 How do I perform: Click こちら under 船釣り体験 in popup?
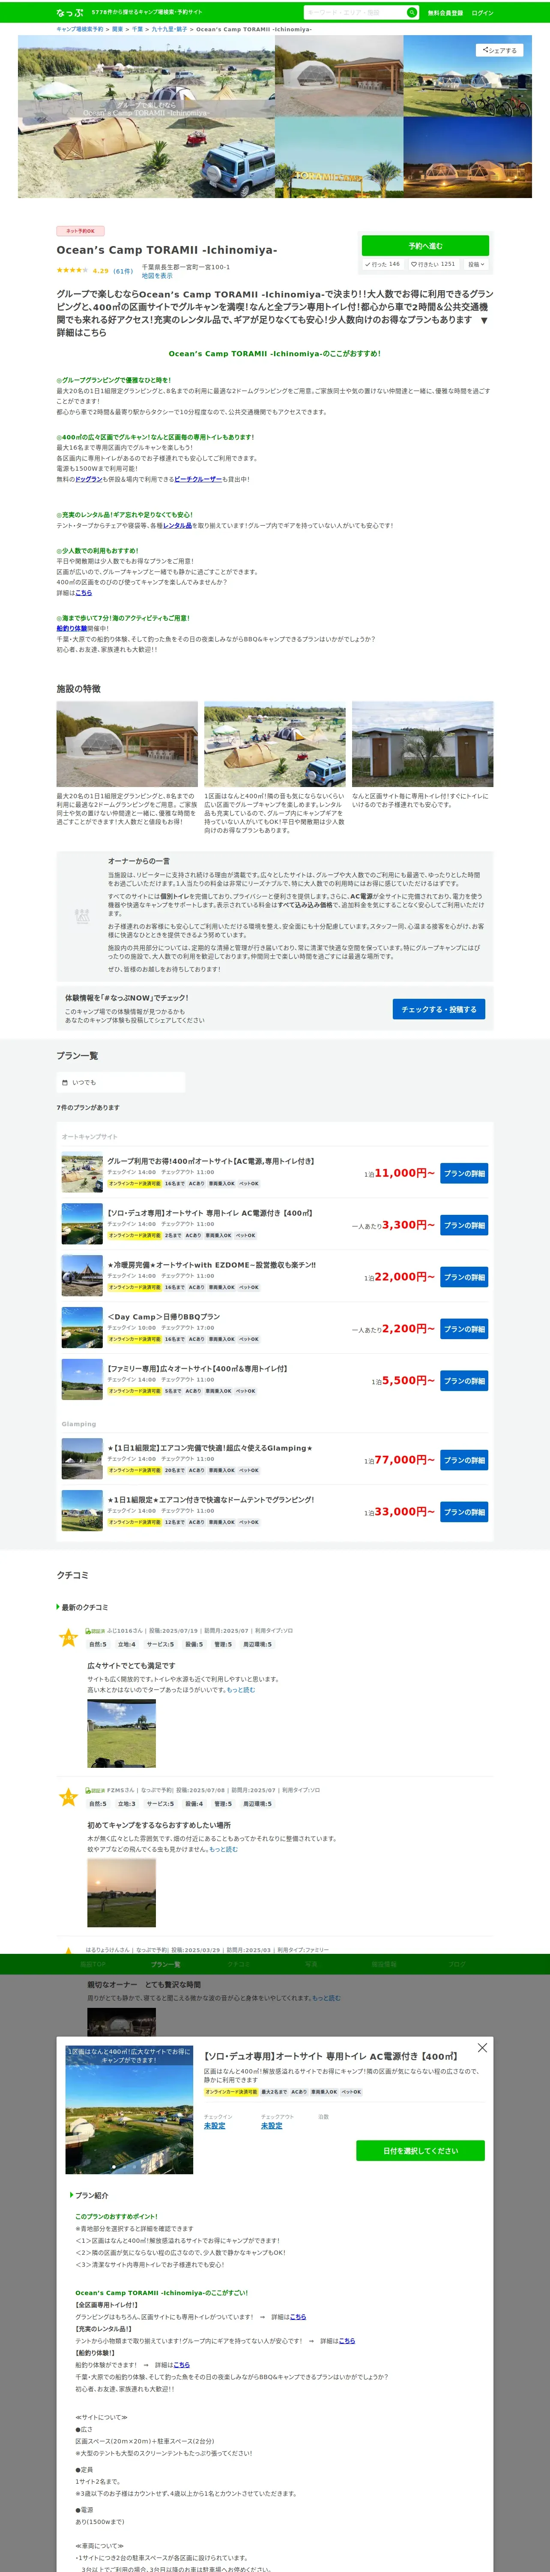[182, 2365]
